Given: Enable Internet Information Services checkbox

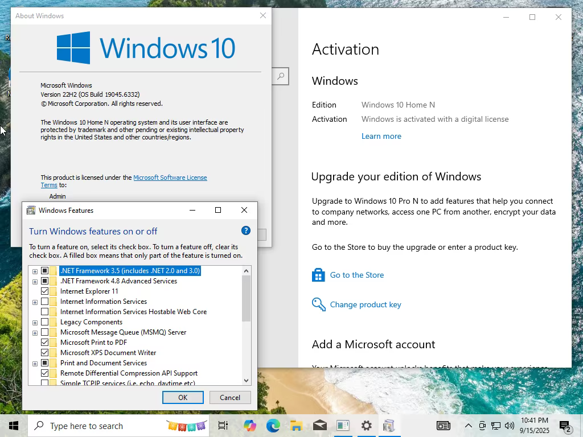Looking at the screenshot, I should pyautogui.click(x=44, y=302).
